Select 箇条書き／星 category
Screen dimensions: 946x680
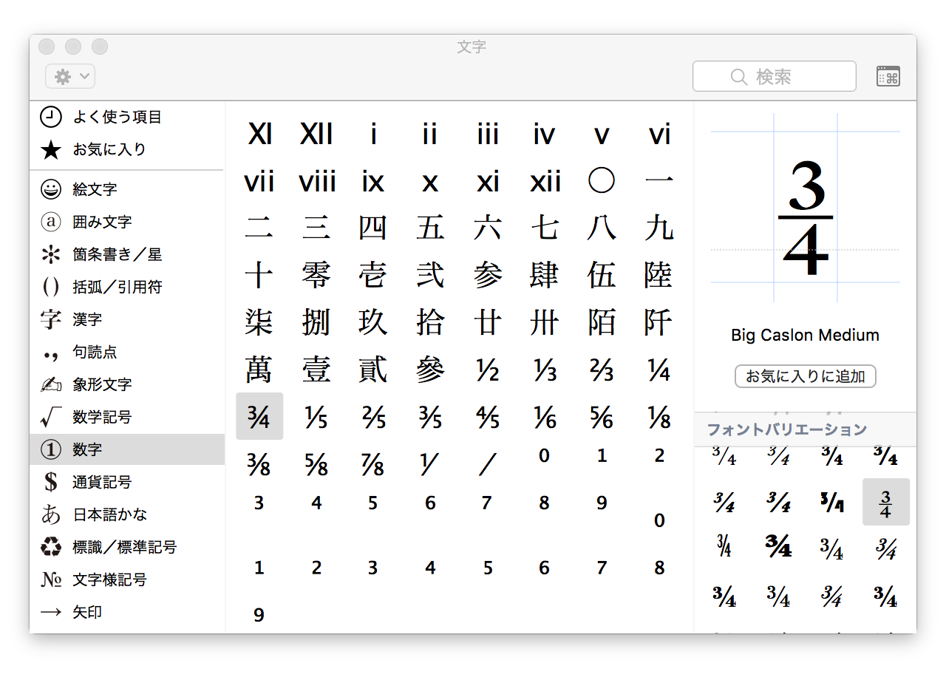tap(127, 254)
